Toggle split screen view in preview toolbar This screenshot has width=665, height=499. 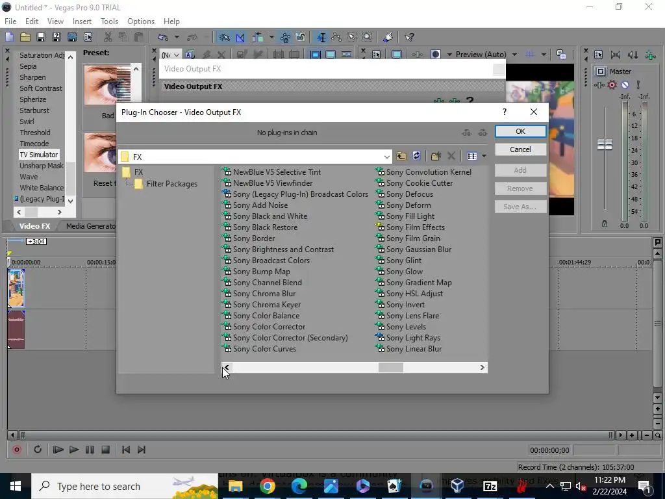pyautogui.click(x=436, y=55)
